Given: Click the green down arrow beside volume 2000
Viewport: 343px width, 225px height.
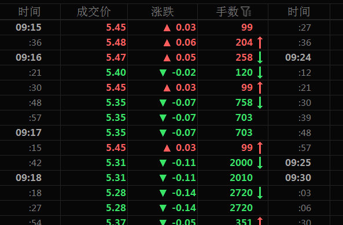Looking at the screenshot, I should (x=260, y=163).
